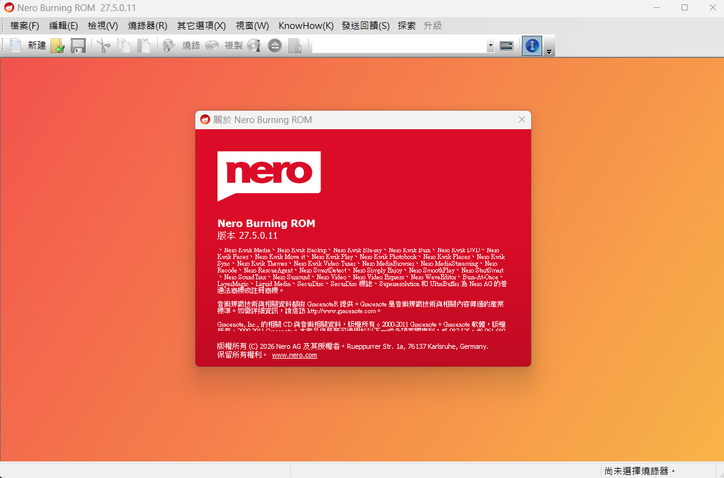
Task: Click the eject disc button
Action: tap(275, 45)
